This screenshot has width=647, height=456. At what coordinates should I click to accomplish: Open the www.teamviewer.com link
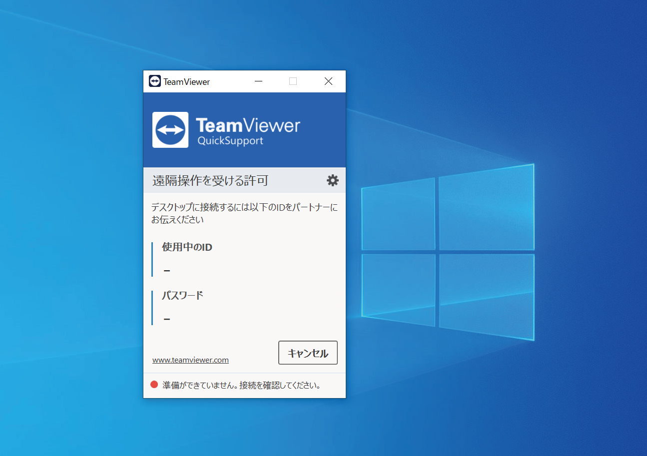click(x=190, y=360)
